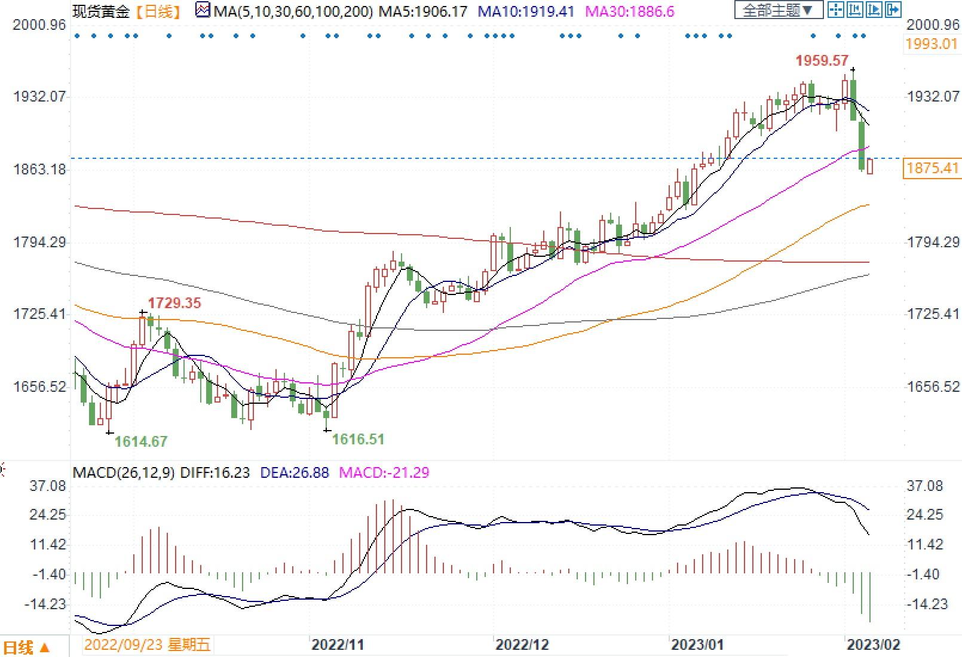Open the 全部主题 dropdown

pyautogui.click(x=777, y=10)
